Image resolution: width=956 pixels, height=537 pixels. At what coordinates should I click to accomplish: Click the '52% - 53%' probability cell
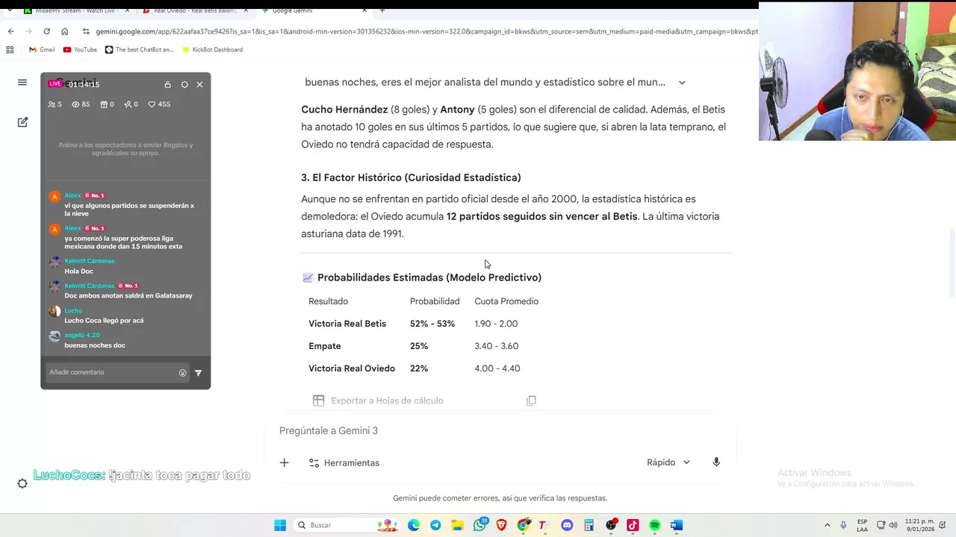(x=432, y=324)
